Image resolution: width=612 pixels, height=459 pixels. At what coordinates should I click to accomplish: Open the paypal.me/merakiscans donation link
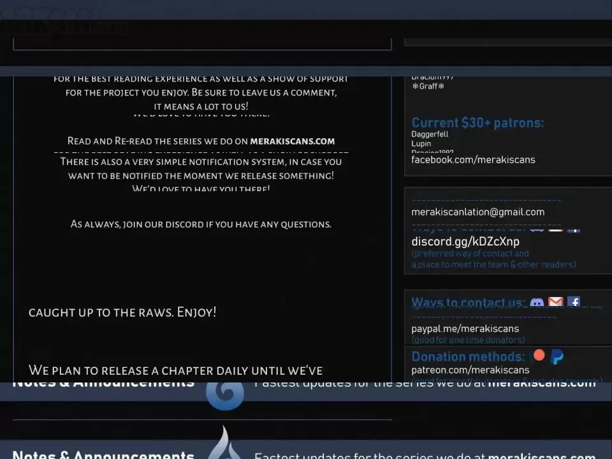coord(465,328)
